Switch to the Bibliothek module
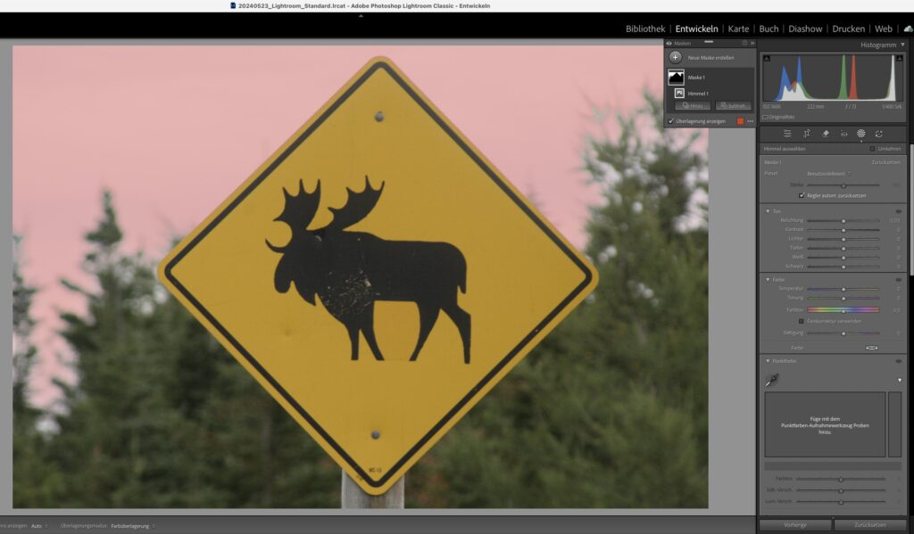Viewport: 914px width, 534px height. [x=645, y=29]
